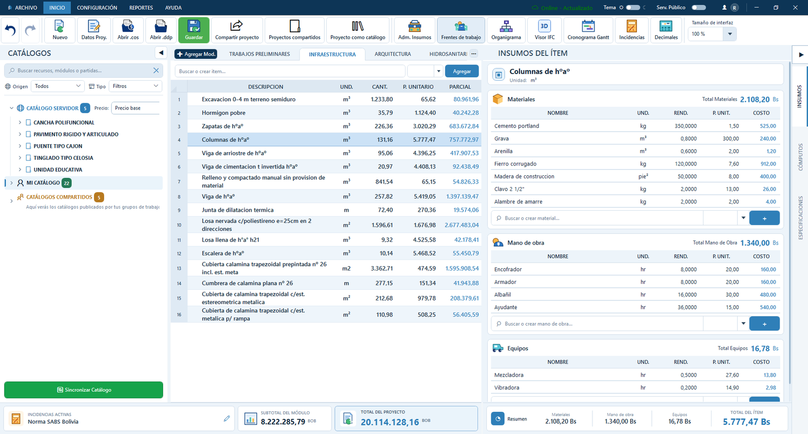808x434 pixels.
Task: Select the Viga de arriostre de h°a° row
Action: pyautogui.click(x=326, y=153)
